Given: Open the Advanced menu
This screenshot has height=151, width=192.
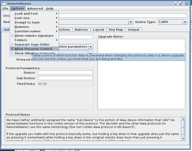Looking at the screenshot, I should (35, 9).
